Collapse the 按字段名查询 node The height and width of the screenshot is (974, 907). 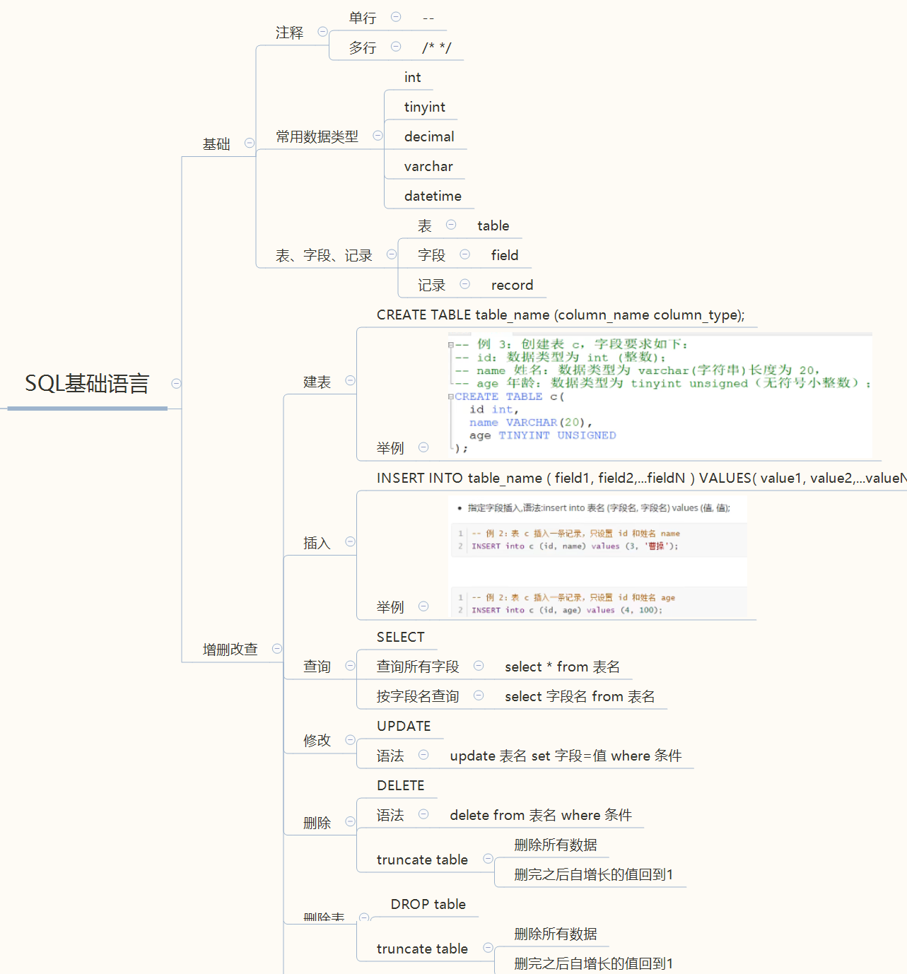479,696
